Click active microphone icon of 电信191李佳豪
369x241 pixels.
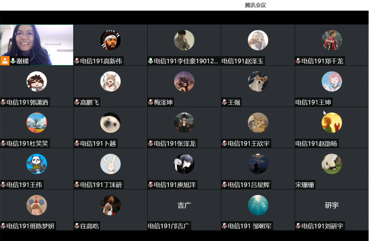[x=150, y=61]
